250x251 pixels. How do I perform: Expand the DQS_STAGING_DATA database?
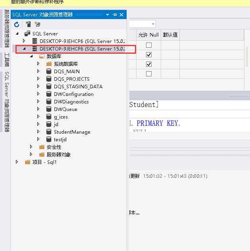point(38,86)
